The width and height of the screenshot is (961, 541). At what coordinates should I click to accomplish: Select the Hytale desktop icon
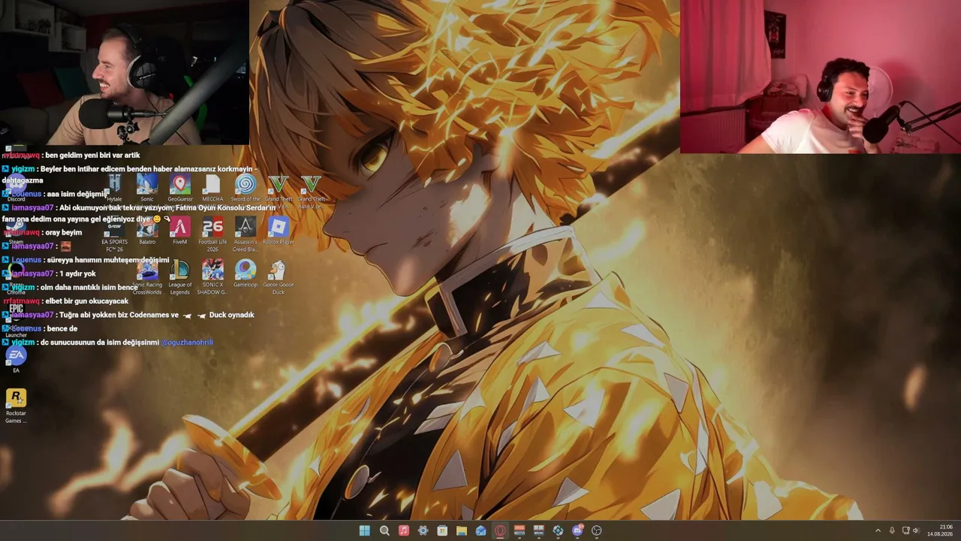[114, 188]
